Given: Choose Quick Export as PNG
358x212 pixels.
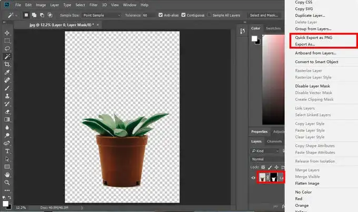Looking at the screenshot, I should pos(313,38).
